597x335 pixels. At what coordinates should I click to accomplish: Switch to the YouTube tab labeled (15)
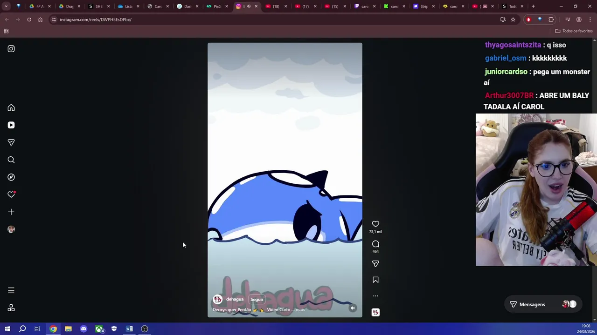pos(334,7)
